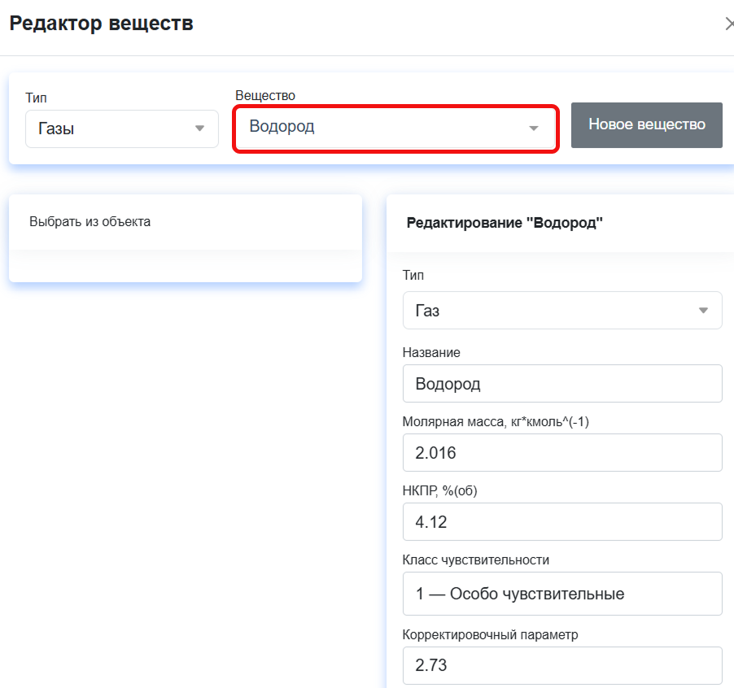This screenshot has width=734, height=688.
Task: Select the Выбрать из объекта panel header
Action: [186, 222]
